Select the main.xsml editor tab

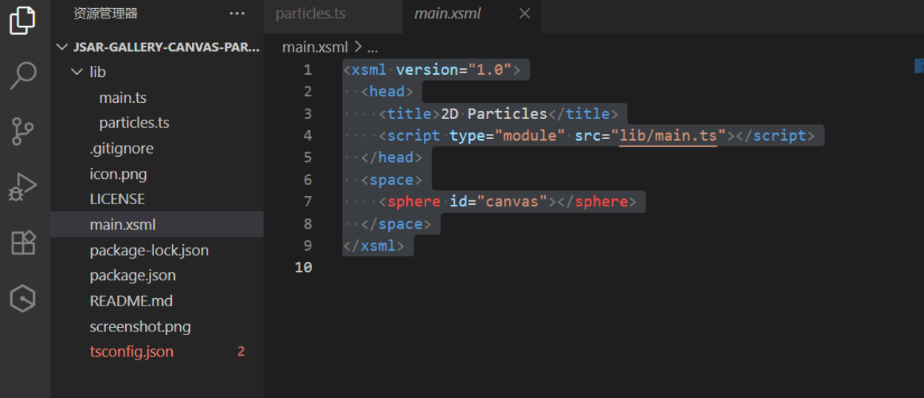(x=448, y=13)
